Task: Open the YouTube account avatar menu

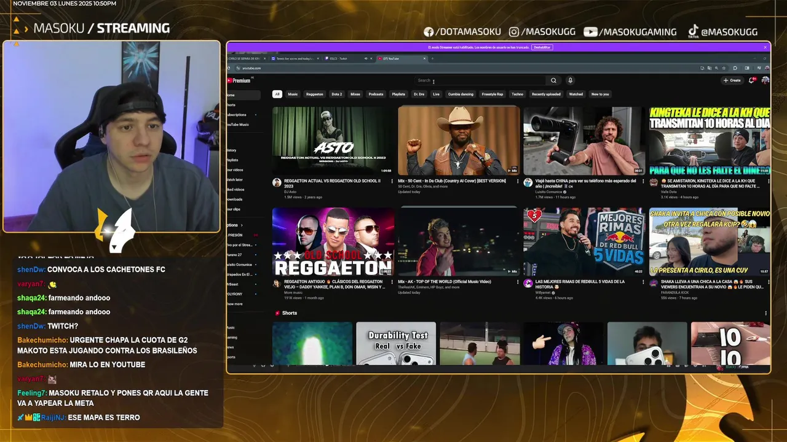Action: click(765, 80)
